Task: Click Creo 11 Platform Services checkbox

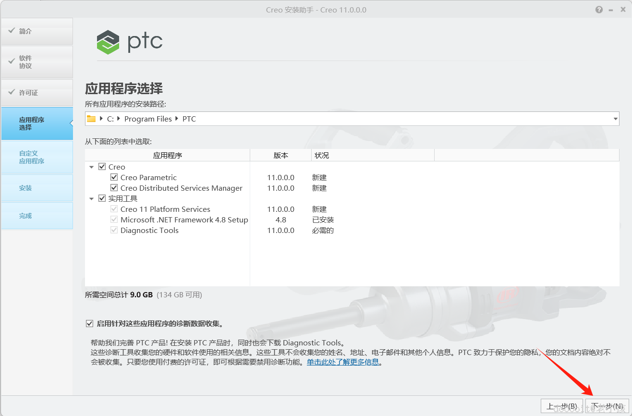Action: tap(114, 209)
